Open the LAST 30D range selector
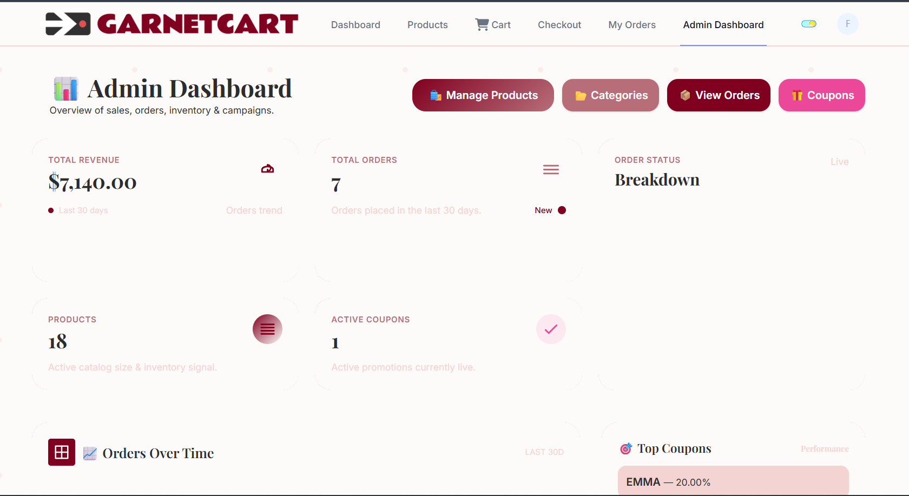Viewport: 909px width, 496px height. click(x=544, y=452)
